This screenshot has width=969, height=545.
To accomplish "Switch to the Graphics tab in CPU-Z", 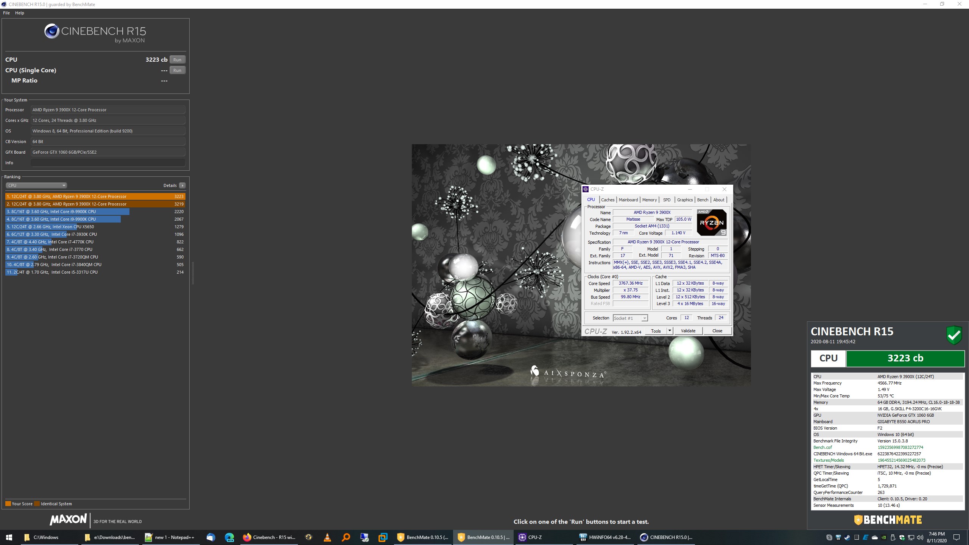I will tap(685, 200).
